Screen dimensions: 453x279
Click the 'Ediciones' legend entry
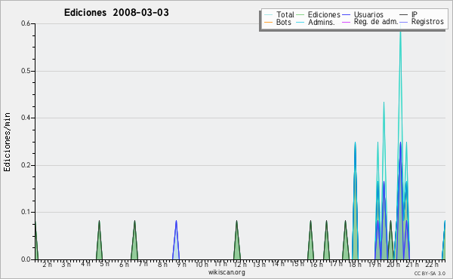[x=319, y=14]
